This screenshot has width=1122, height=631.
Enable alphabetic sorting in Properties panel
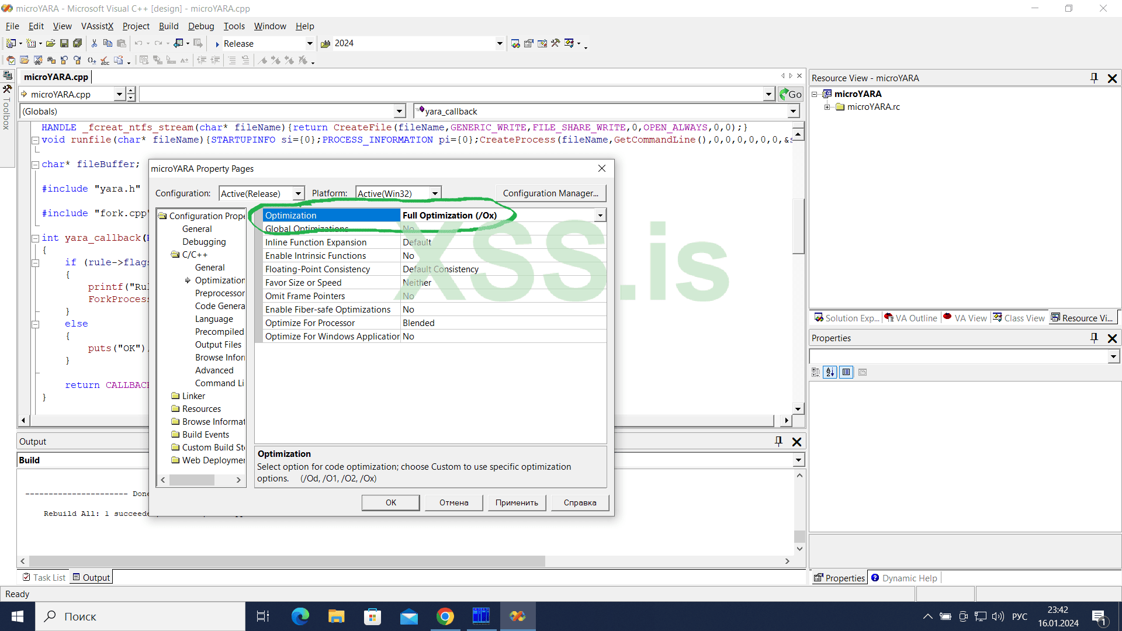click(830, 372)
